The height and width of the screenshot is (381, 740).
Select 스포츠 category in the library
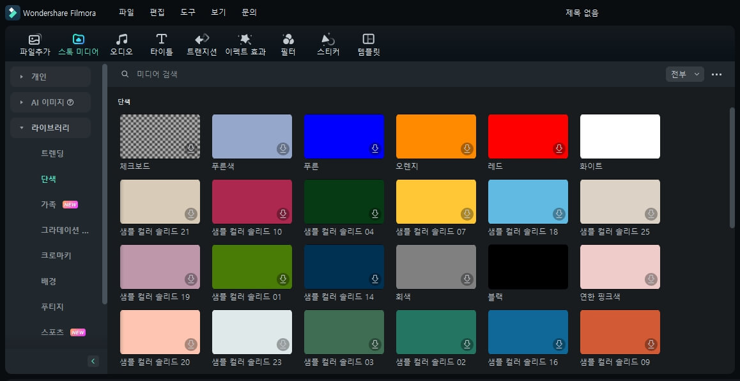[52, 332]
